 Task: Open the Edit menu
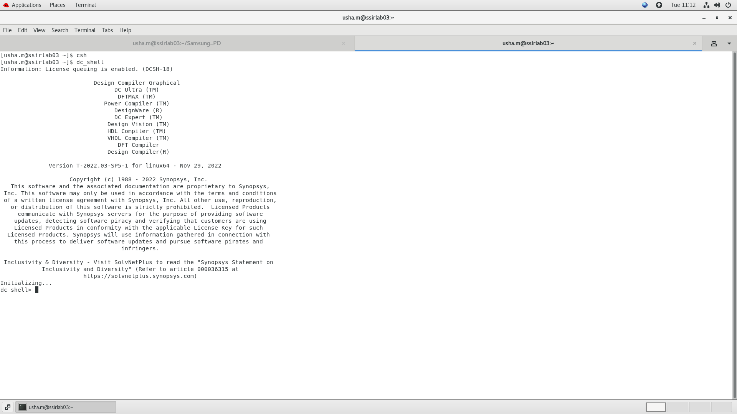23,30
